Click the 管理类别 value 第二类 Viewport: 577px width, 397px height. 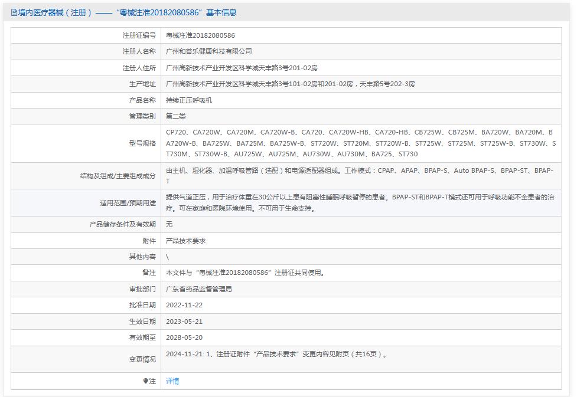point(178,116)
